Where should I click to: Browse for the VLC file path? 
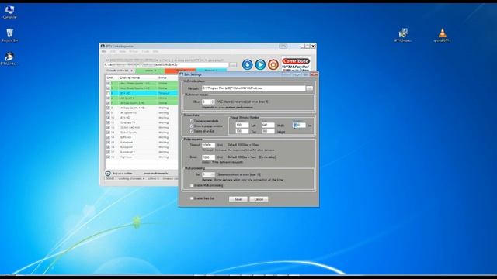[309, 88]
